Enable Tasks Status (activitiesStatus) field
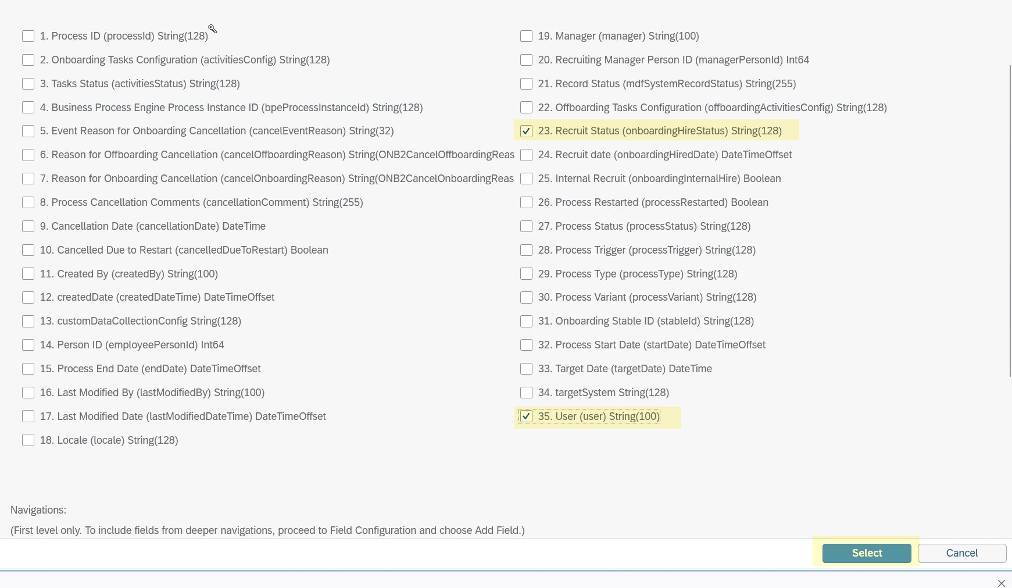 pyautogui.click(x=28, y=84)
